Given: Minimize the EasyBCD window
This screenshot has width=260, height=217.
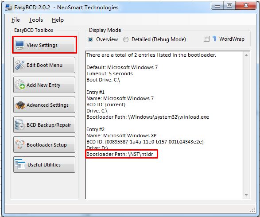Looking at the screenshot, I should (217, 6).
